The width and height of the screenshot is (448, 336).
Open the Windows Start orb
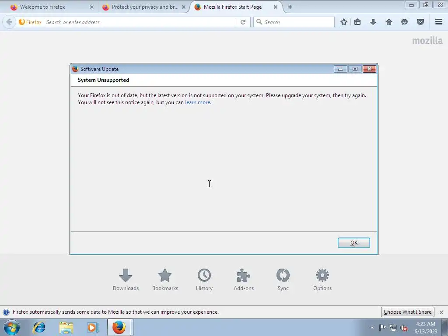click(12, 327)
